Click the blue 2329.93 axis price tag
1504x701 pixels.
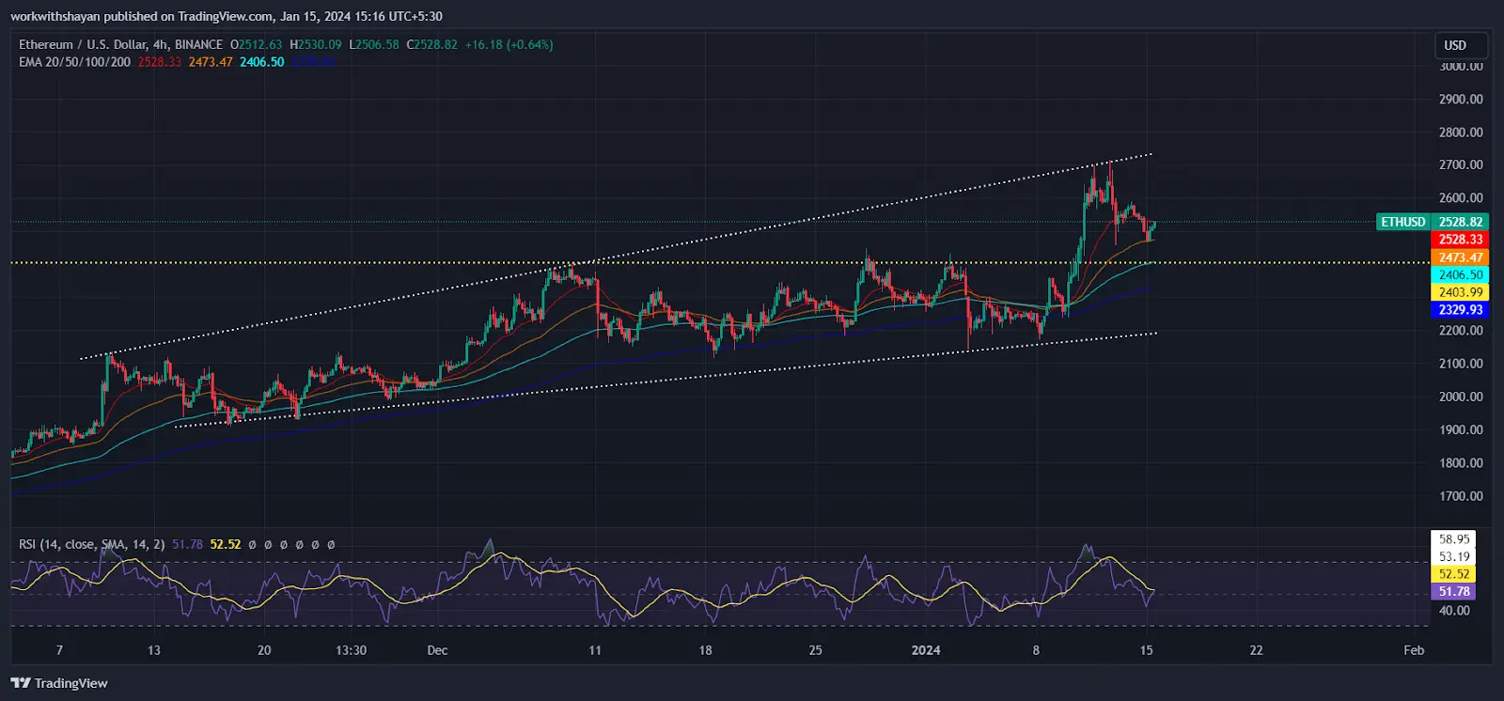[x=1461, y=310]
